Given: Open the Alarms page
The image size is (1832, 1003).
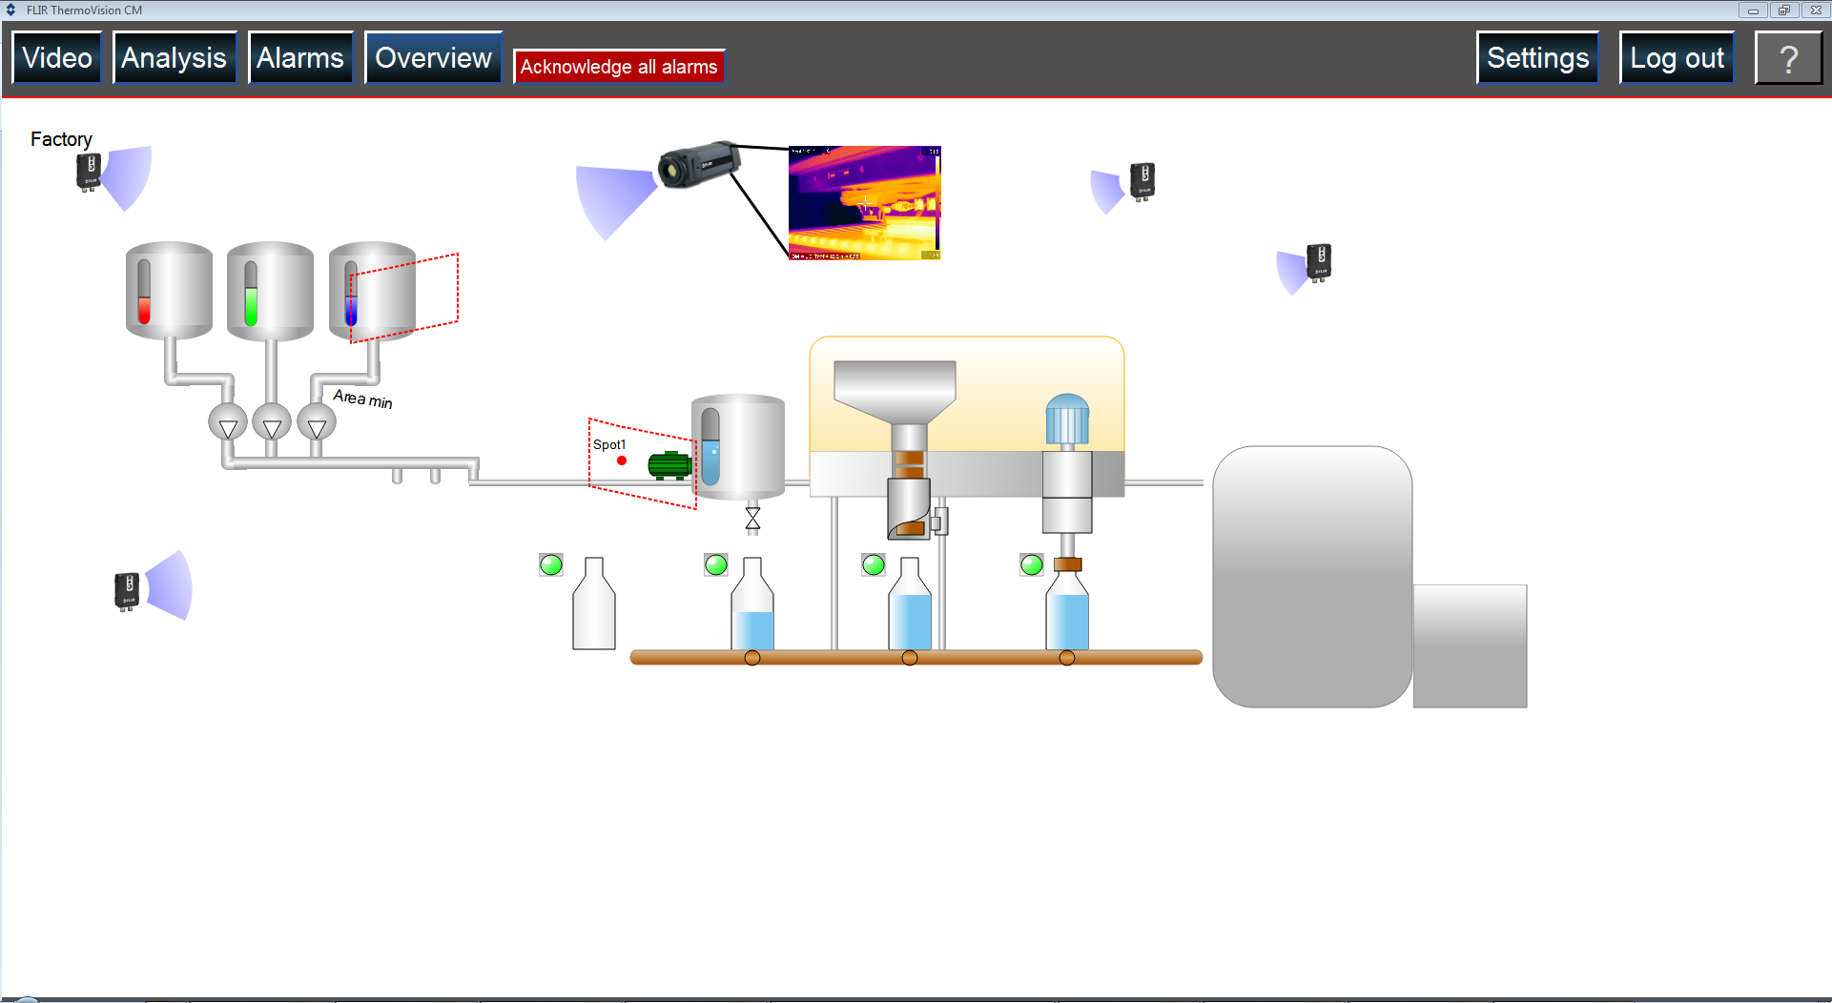Looking at the screenshot, I should (299, 57).
